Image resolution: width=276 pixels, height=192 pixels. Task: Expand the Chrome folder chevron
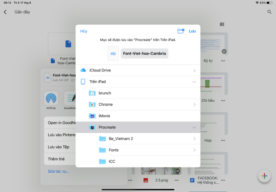[x=194, y=104]
